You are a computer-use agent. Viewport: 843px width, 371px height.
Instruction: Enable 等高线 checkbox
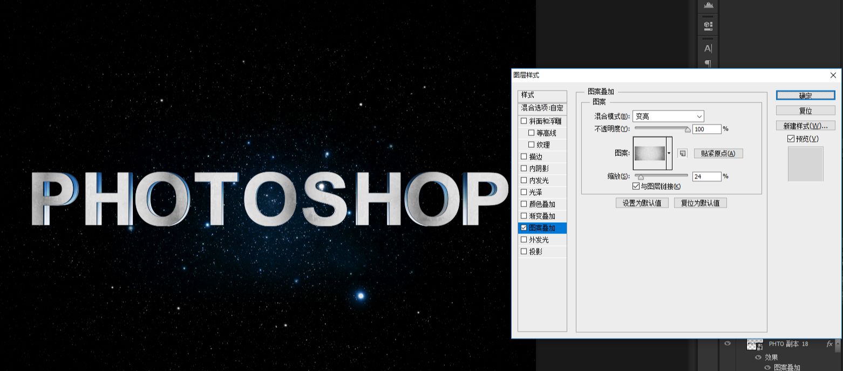click(531, 133)
